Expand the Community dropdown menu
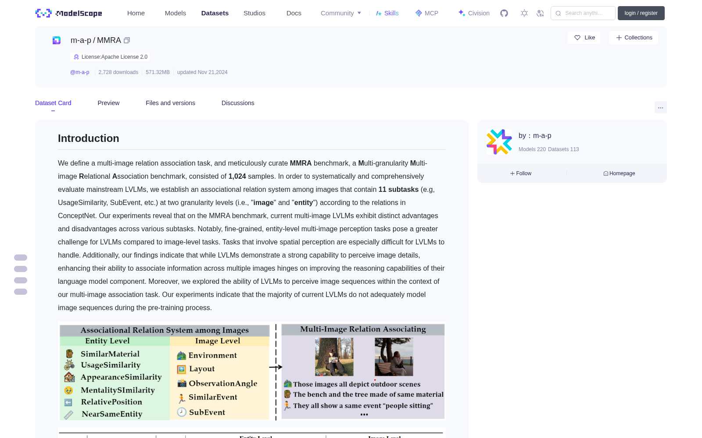Image resolution: width=702 pixels, height=438 pixels. (341, 13)
